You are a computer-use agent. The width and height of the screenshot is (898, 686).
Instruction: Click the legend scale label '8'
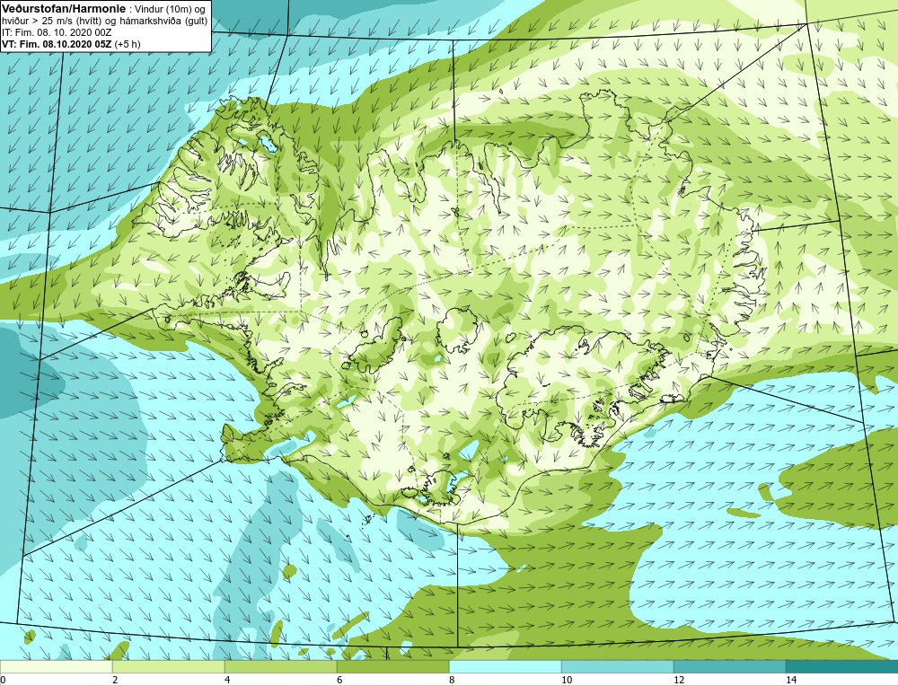pos(452,680)
